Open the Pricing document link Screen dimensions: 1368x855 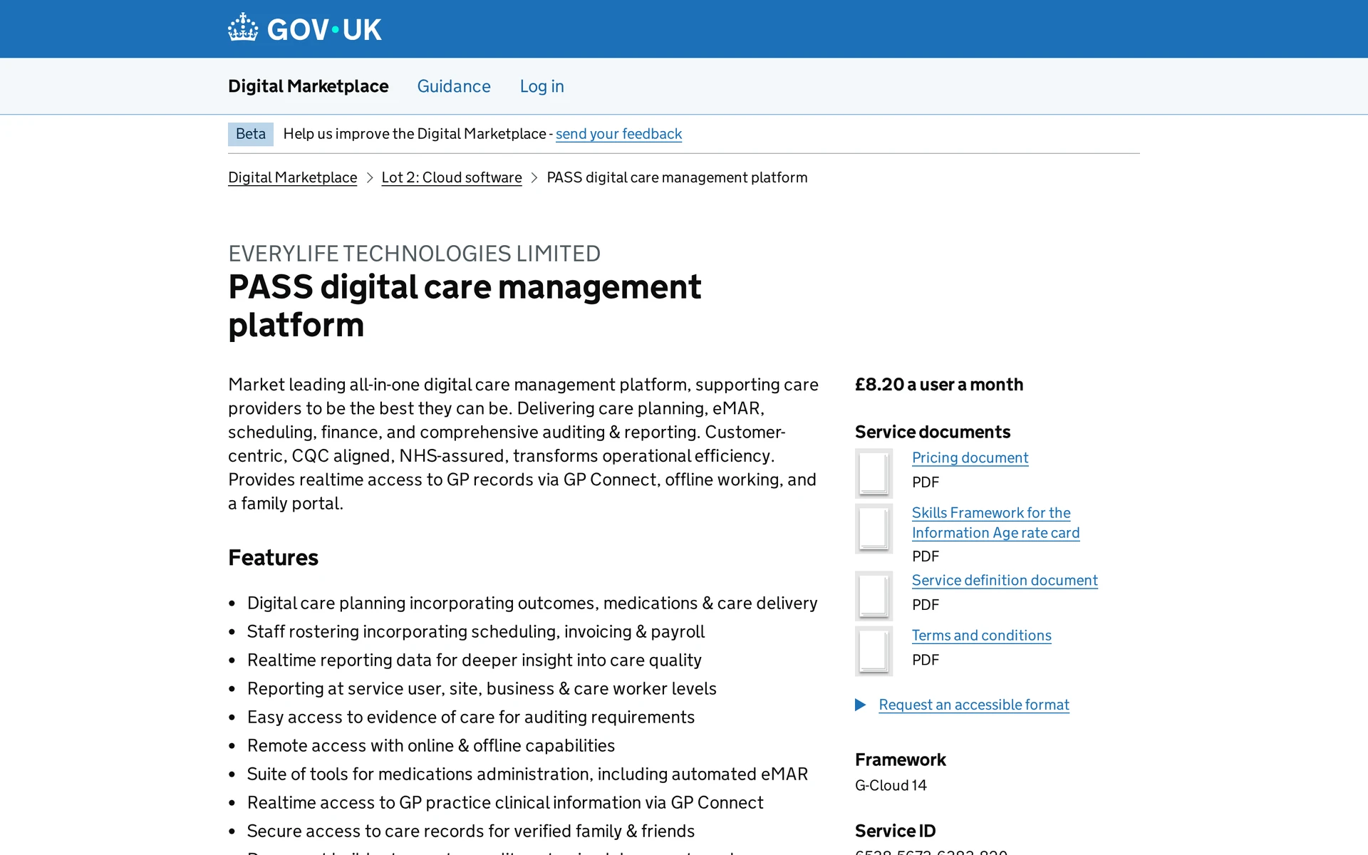pos(970,457)
